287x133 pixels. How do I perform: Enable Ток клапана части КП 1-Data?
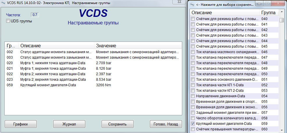(193, 85)
